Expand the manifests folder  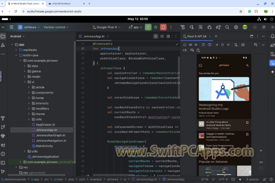pyautogui.click(x=16, y=50)
